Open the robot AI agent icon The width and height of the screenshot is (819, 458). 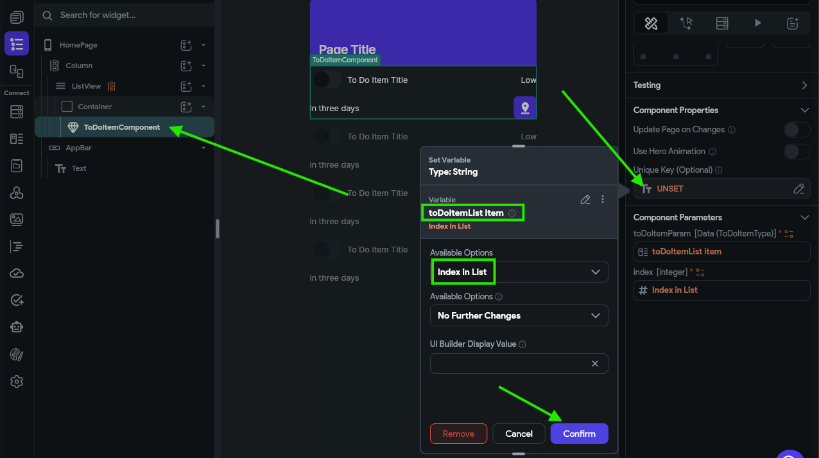point(17,328)
